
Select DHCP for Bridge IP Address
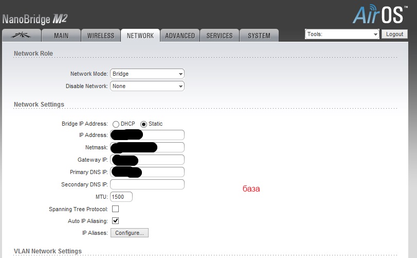tap(116, 124)
